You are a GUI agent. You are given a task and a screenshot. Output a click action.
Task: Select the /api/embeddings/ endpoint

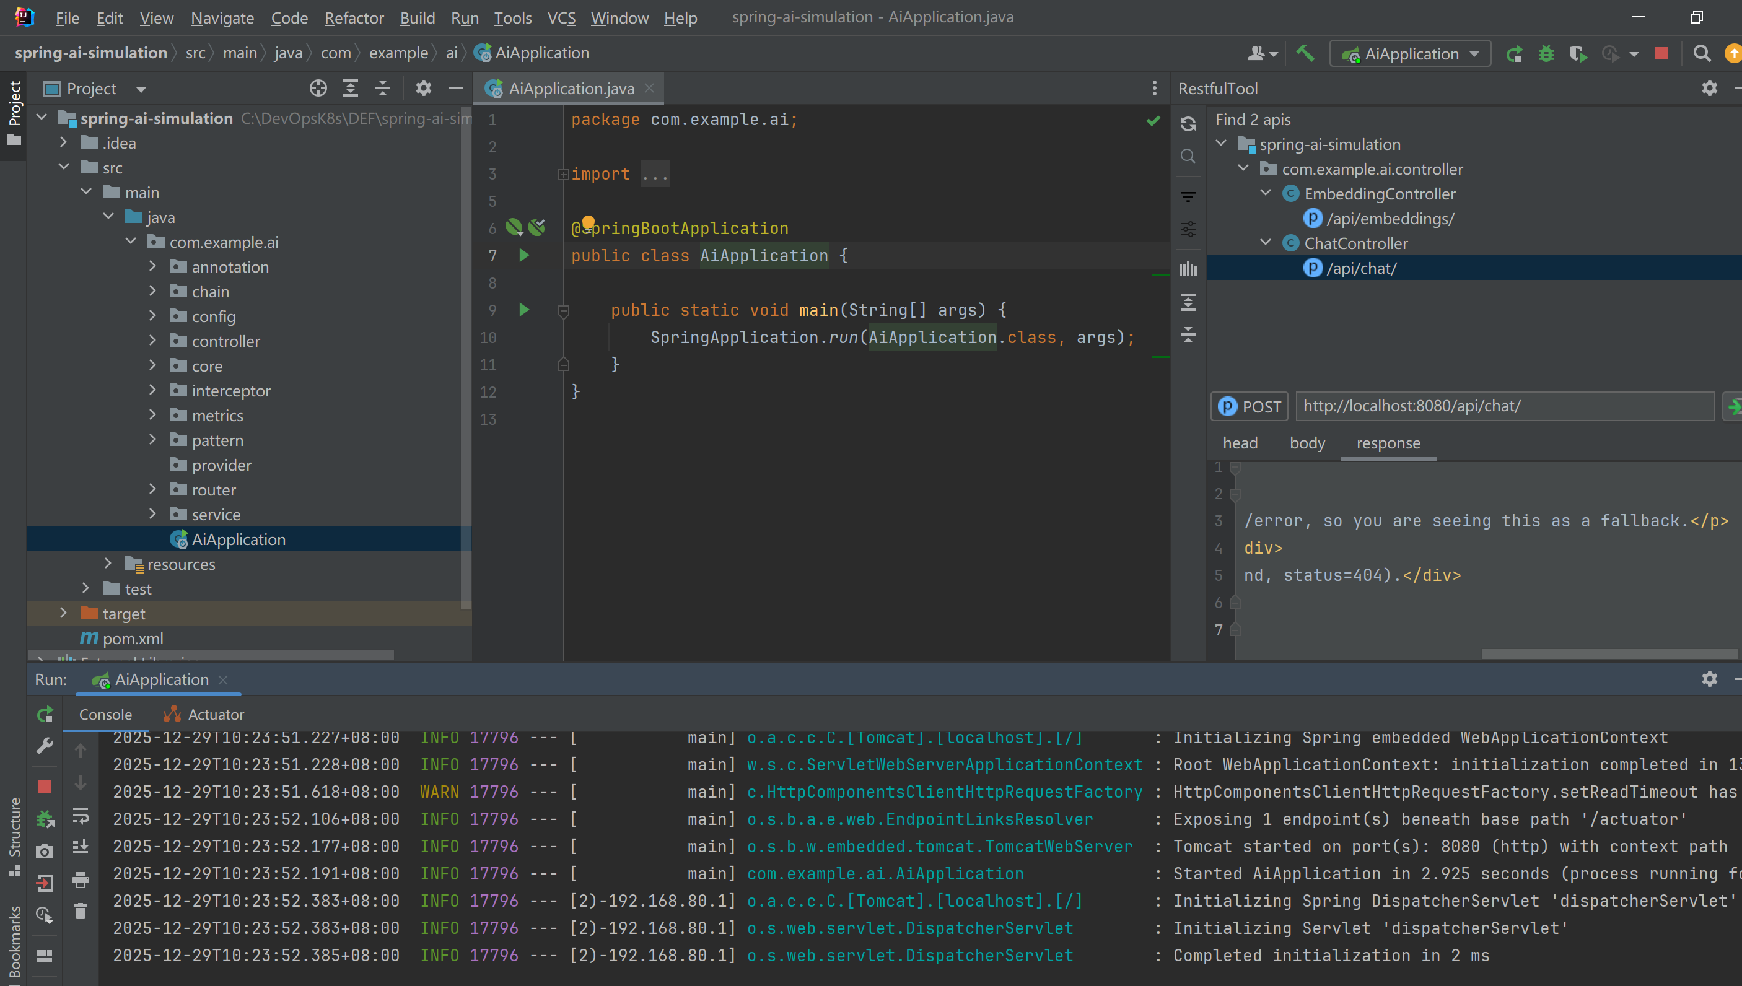1390,218
